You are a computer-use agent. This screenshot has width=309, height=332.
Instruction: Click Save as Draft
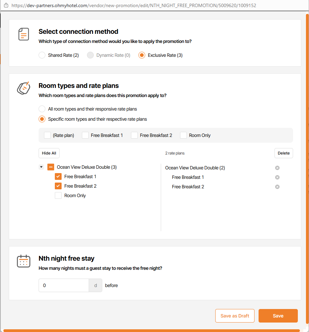(235, 316)
